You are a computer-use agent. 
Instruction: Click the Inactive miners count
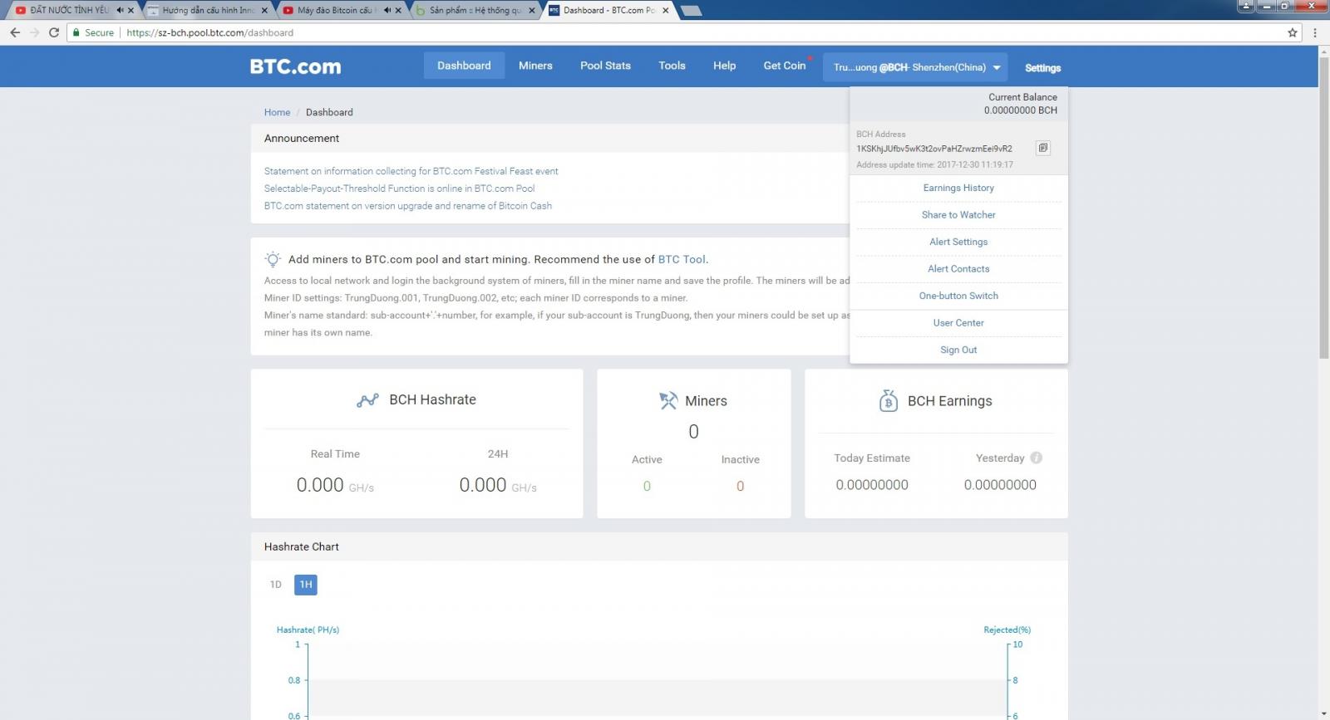click(740, 487)
